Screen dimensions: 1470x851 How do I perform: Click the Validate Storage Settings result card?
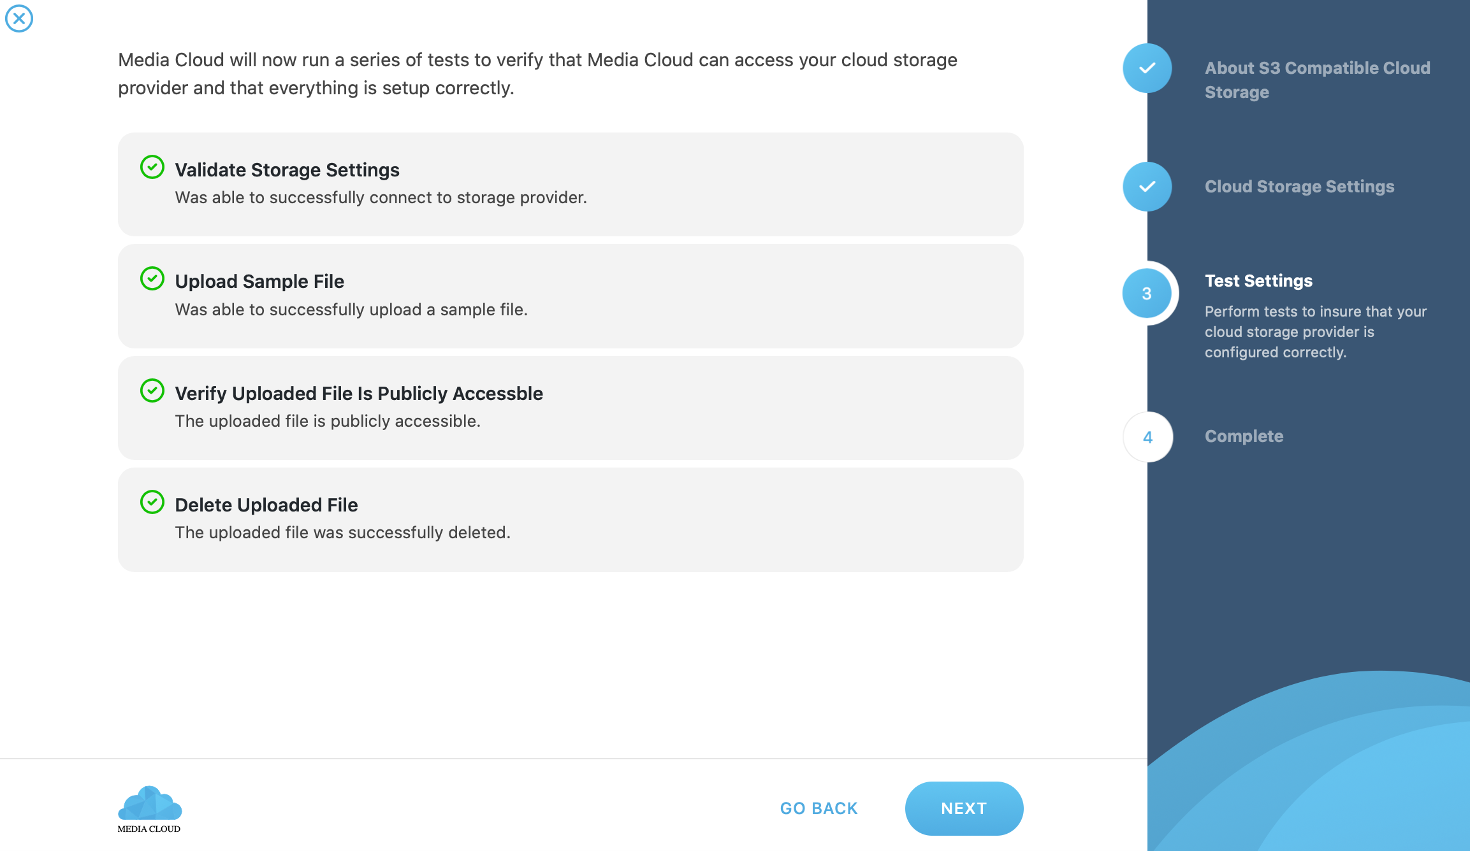point(571,185)
